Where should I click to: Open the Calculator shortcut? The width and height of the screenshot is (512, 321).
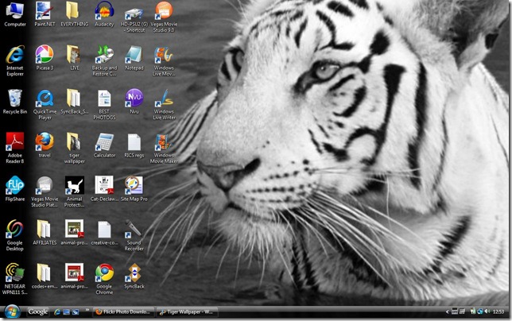[104, 145]
